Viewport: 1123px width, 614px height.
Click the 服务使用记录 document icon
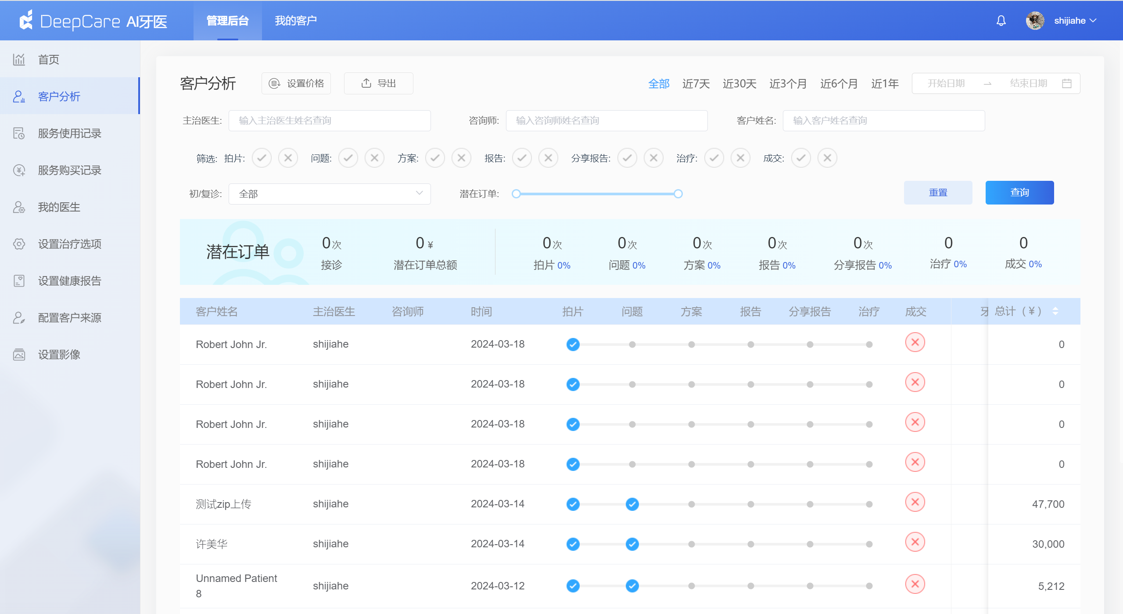coord(19,133)
